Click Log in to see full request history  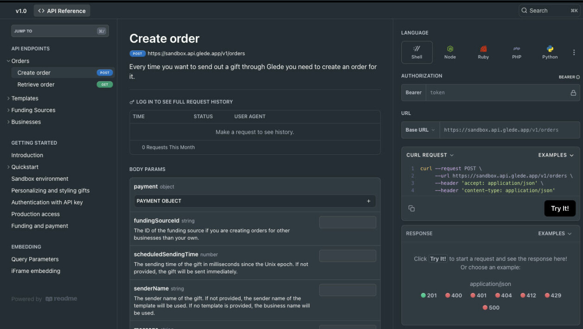(x=184, y=102)
